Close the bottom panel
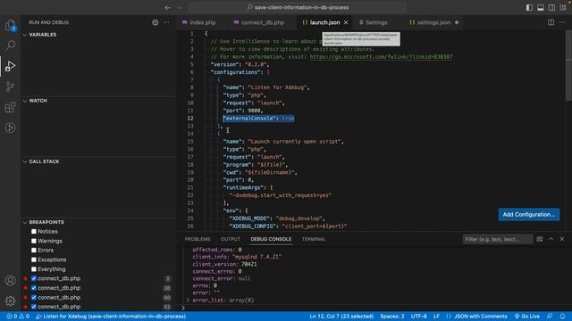The height and width of the screenshot is (321, 572). click(562, 239)
